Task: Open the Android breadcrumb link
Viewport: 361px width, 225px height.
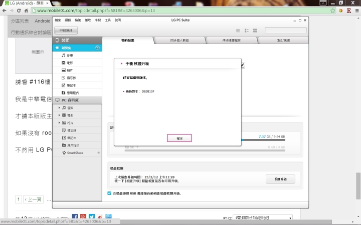Action: click(43, 21)
